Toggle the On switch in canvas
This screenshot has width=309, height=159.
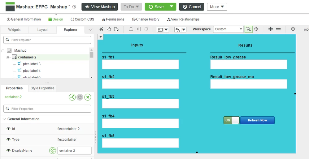coord(231,120)
